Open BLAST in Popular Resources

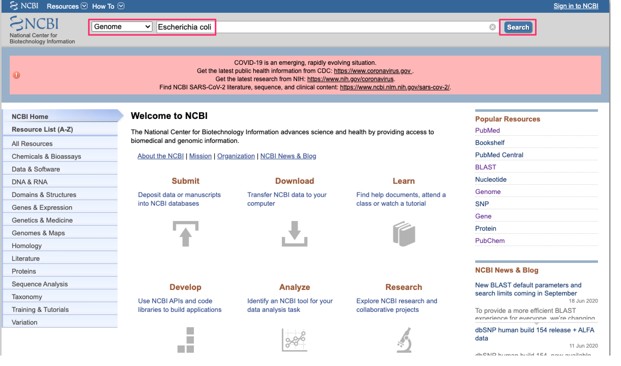[486, 167]
